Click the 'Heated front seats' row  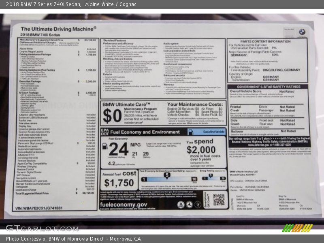[57, 146]
